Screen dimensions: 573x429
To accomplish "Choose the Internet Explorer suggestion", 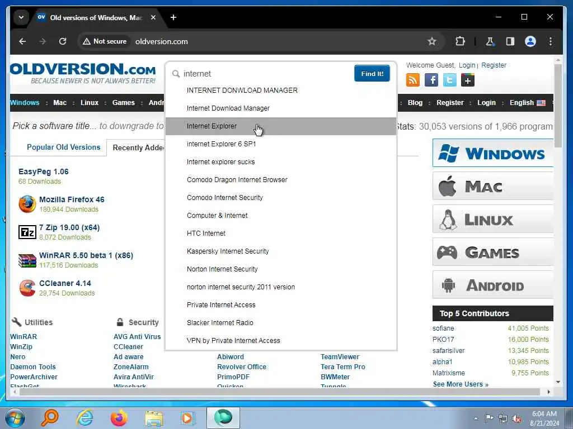I will [281, 126].
